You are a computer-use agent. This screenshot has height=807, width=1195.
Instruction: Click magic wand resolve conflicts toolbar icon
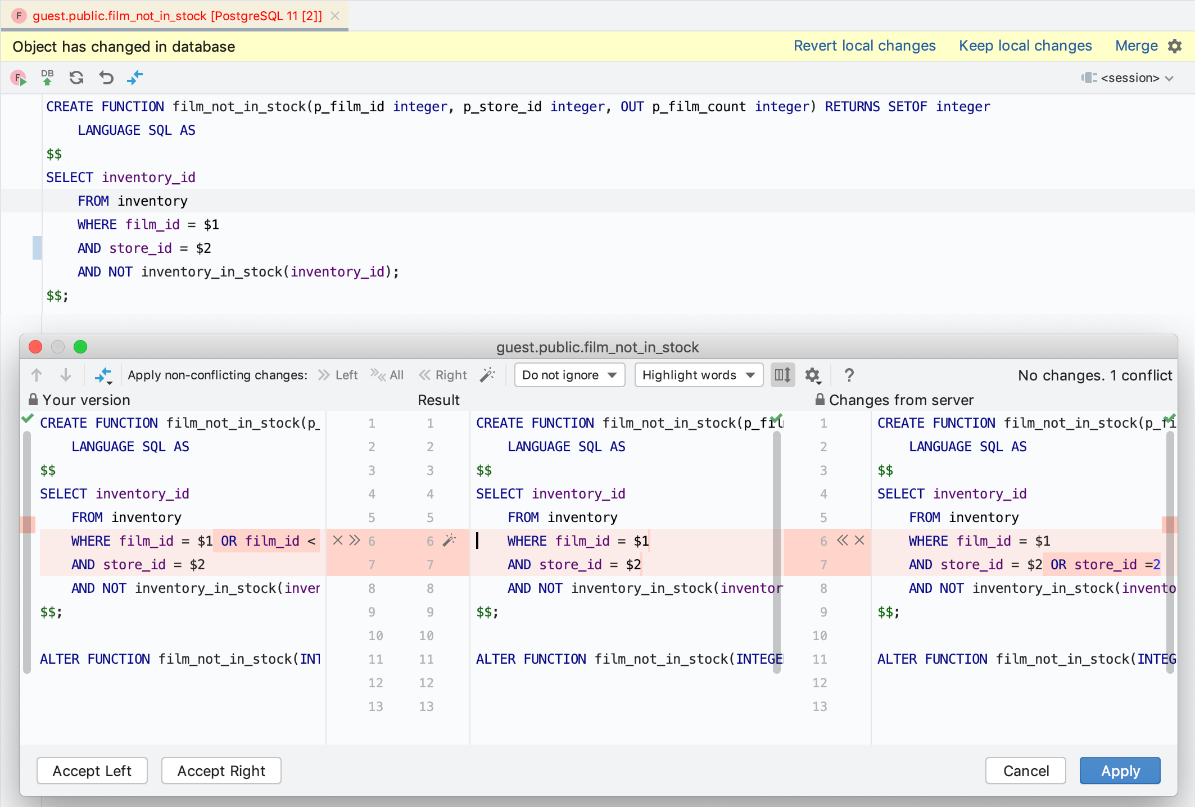(487, 375)
